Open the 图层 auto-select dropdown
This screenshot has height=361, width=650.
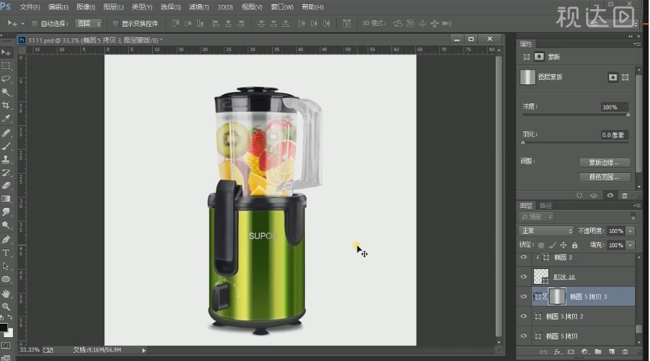click(88, 24)
